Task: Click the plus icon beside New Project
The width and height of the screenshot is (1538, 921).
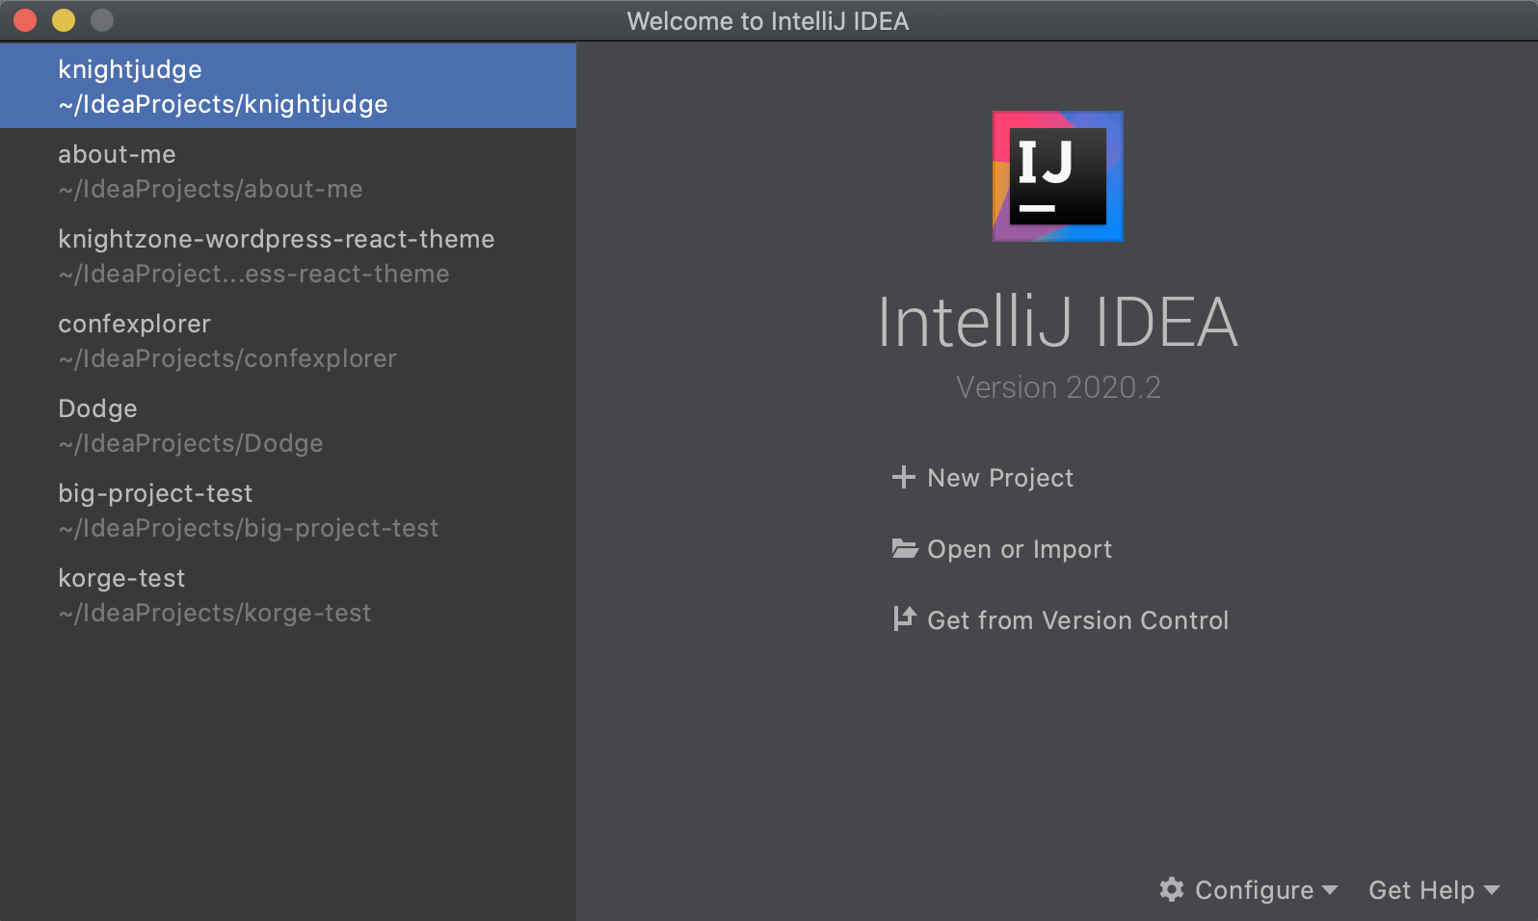Action: [x=903, y=477]
